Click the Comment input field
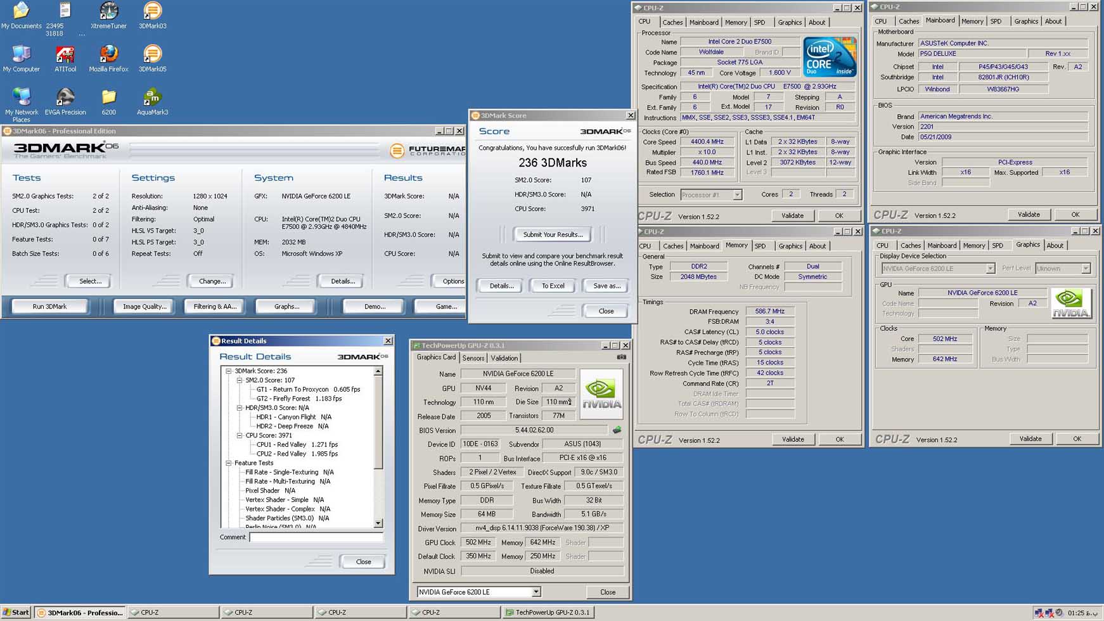This screenshot has width=1104, height=621. pos(316,537)
